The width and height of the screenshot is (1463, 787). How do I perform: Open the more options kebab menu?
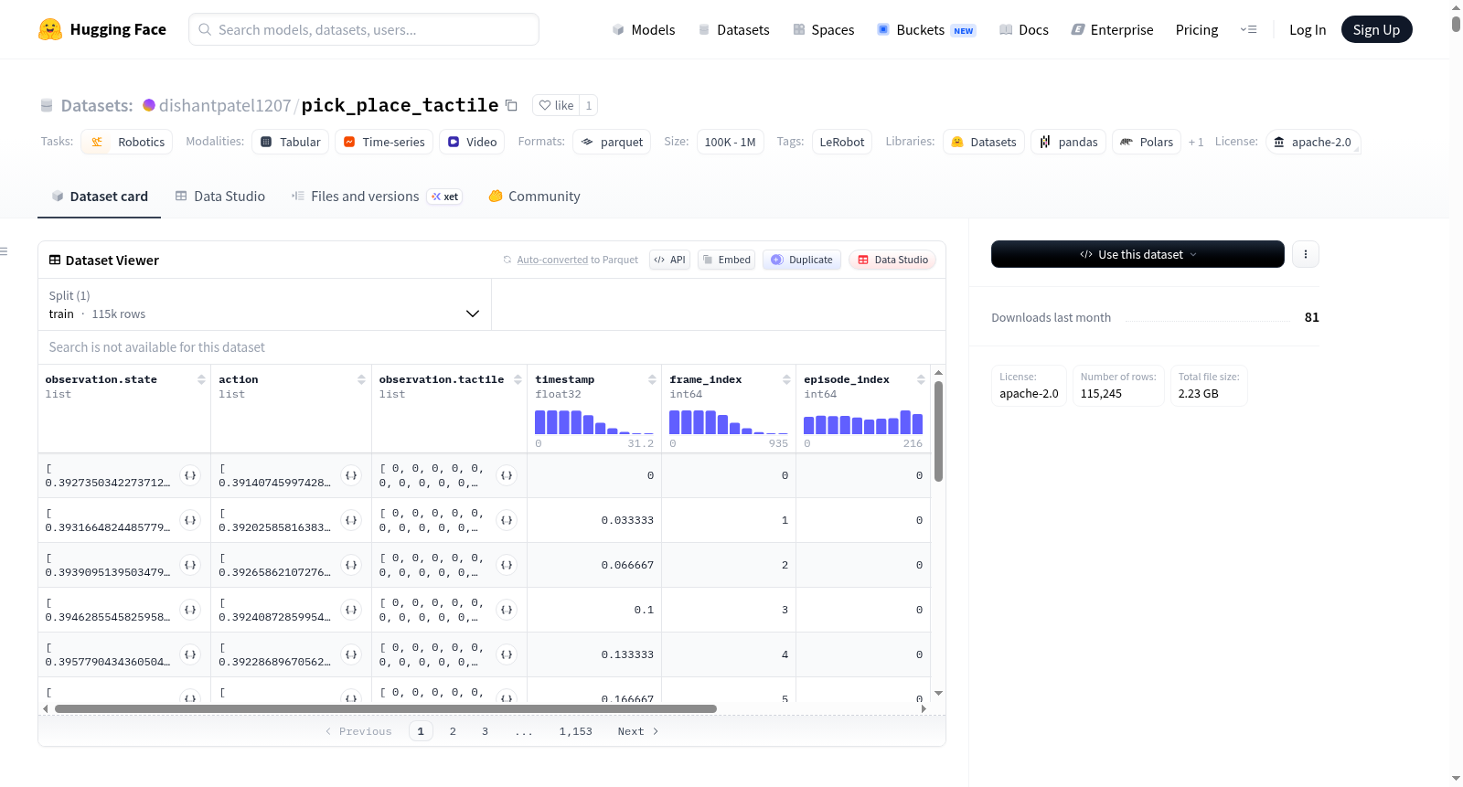point(1306,254)
